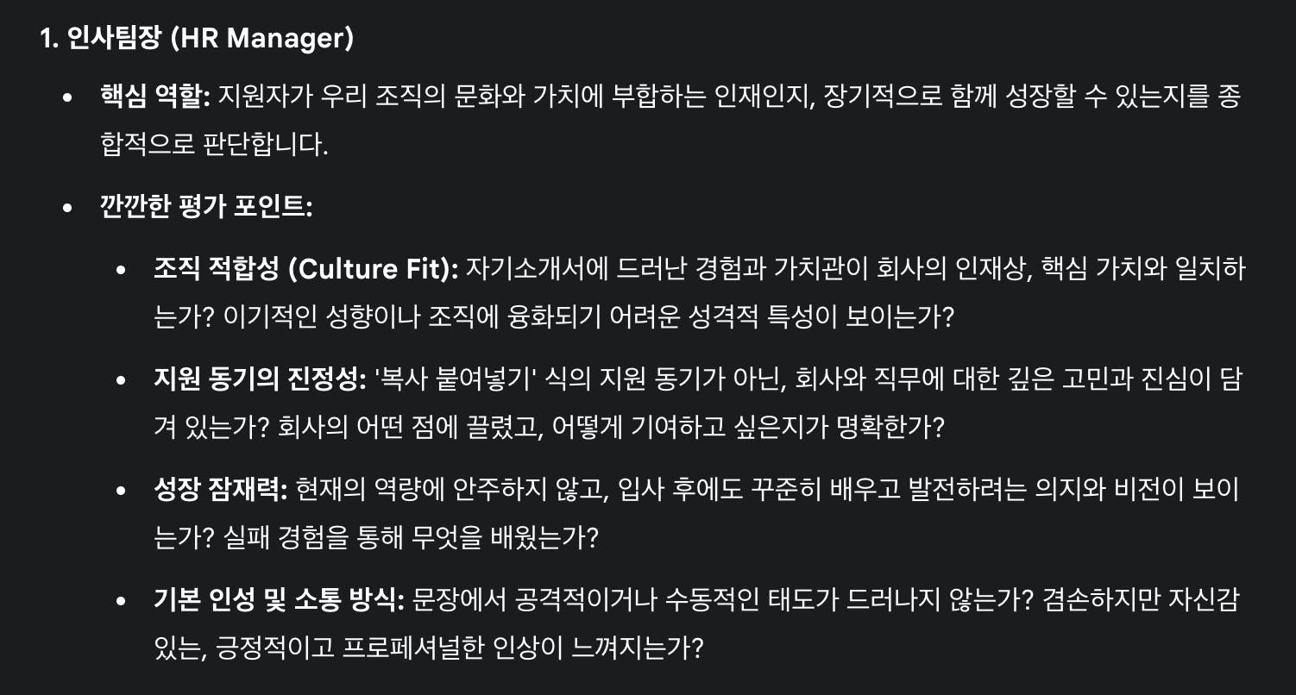Image resolution: width=1296 pixels, height=695 pixels.
Task: Click the bold "지원 동기의 진정성:" label
Action: [x=260, y=380]
